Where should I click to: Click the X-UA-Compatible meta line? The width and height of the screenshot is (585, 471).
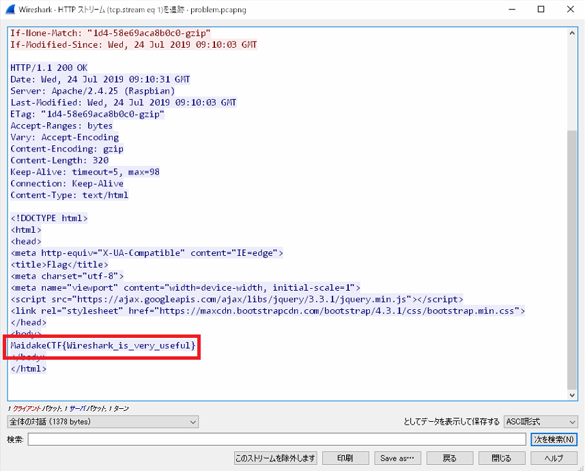(x=147, y=253)
